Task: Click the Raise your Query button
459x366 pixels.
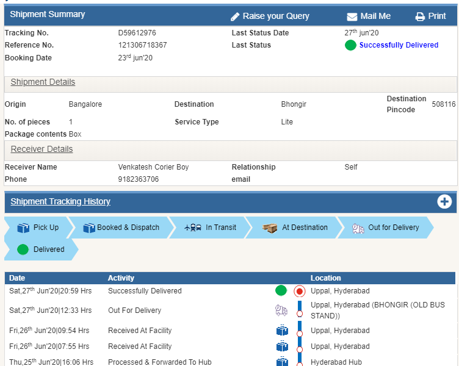Action: click(276, 16)
